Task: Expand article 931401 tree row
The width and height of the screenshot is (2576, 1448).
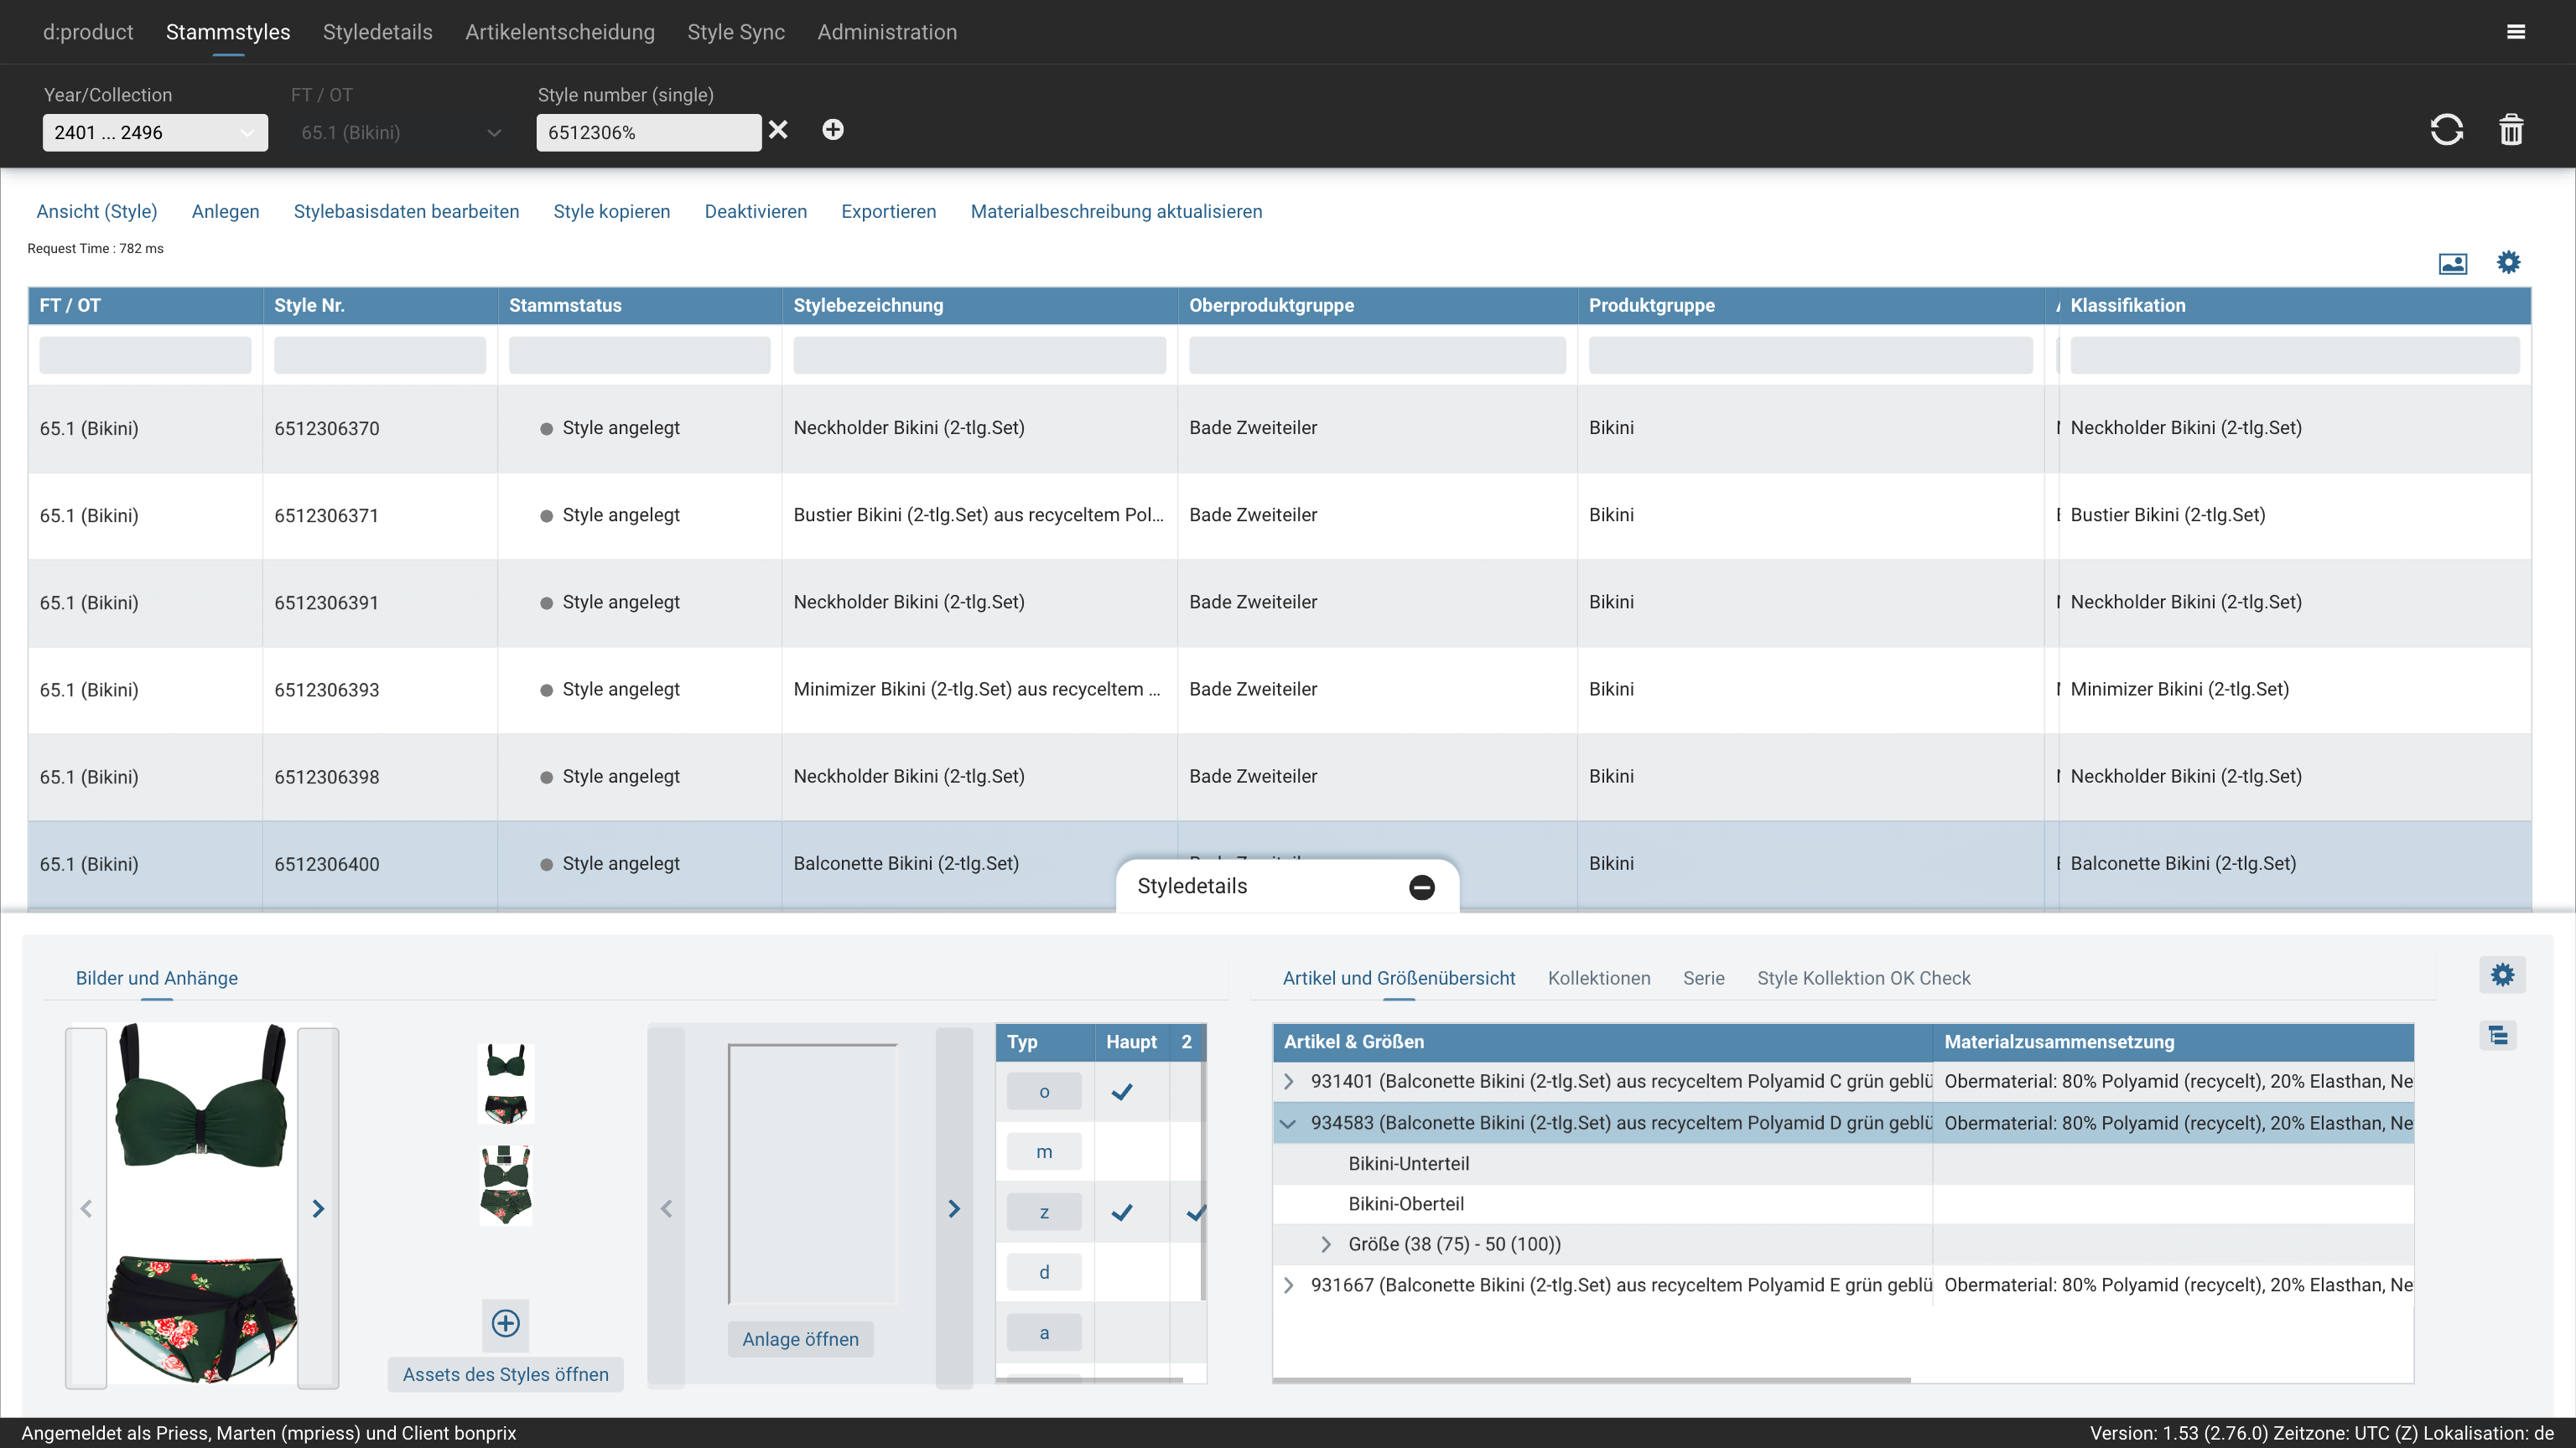Action: pyautogui.click(x=1288, y=1081)
